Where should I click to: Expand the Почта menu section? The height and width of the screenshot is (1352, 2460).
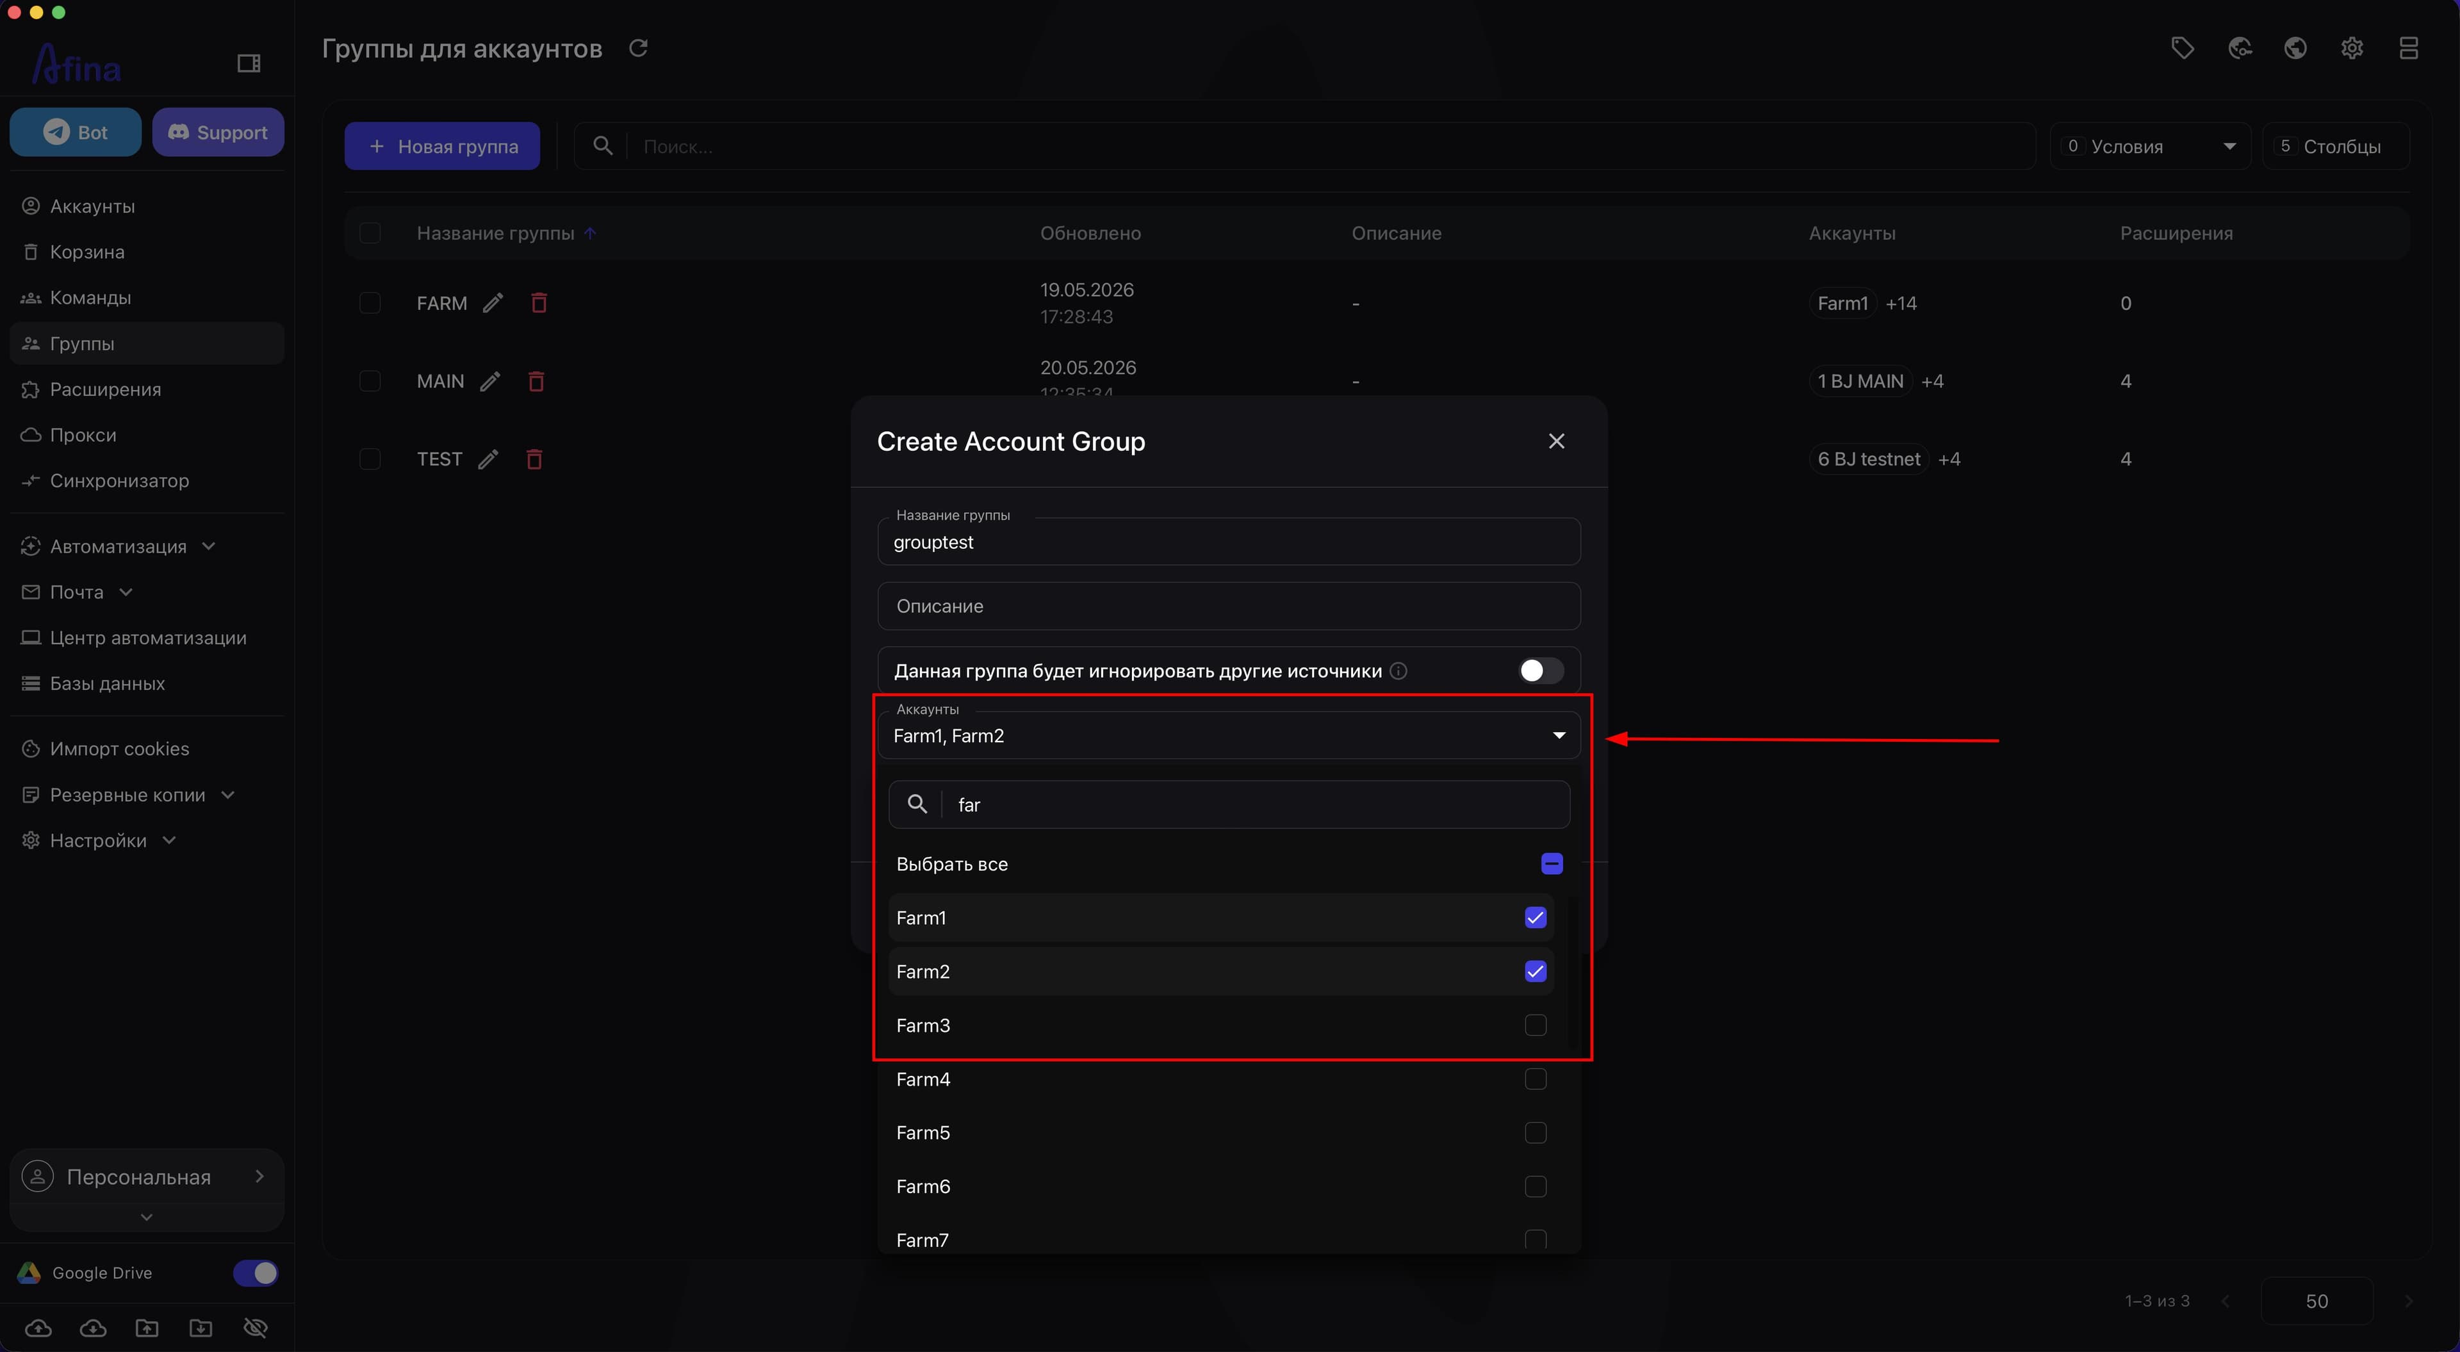(76, 592)
